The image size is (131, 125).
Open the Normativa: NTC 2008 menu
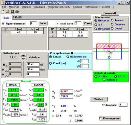pyautogui.click(x=97, y=7)
